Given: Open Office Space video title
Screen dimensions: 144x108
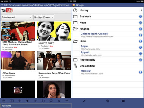Looking at the screenshot, I should click(9, 73).
